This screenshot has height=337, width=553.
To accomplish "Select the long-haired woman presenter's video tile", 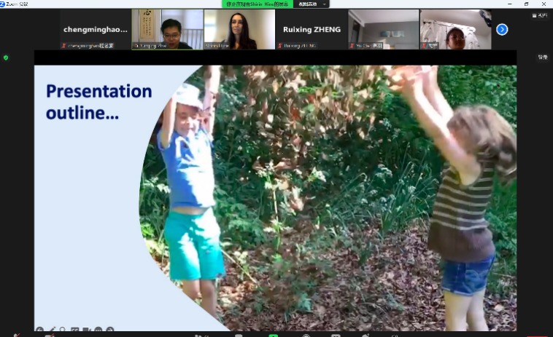I will (x=239, y=30).
